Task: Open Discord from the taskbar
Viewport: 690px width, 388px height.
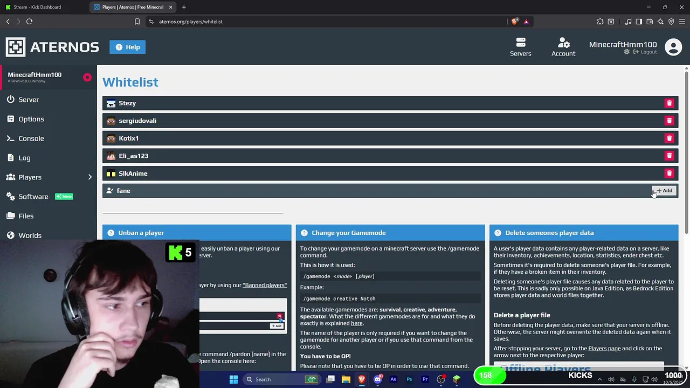Action: tap(377, 379)
